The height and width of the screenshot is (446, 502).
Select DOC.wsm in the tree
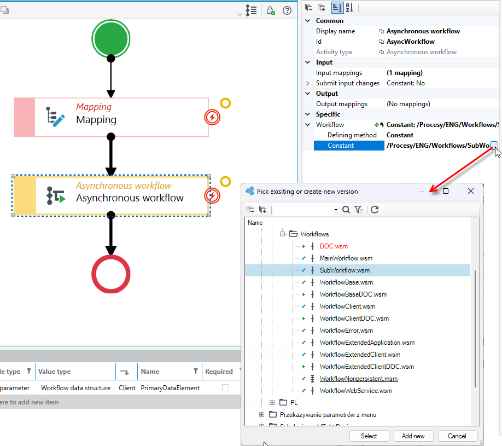(x=334, y=246)
